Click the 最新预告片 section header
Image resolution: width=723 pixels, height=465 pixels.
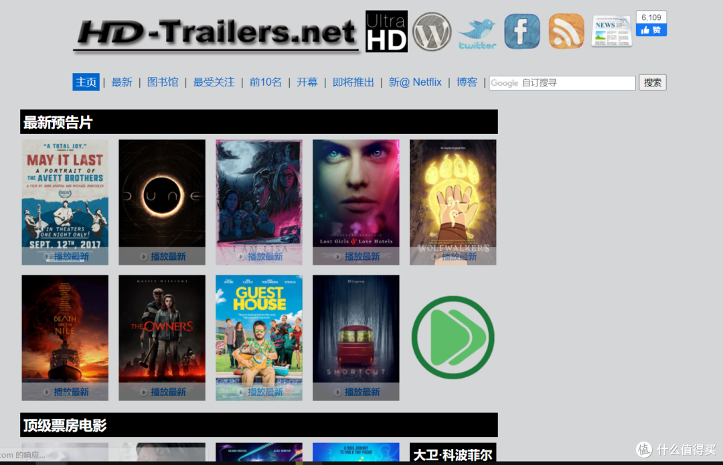pos(258,122)
